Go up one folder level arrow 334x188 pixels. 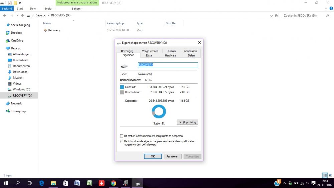tap(23, 16)
